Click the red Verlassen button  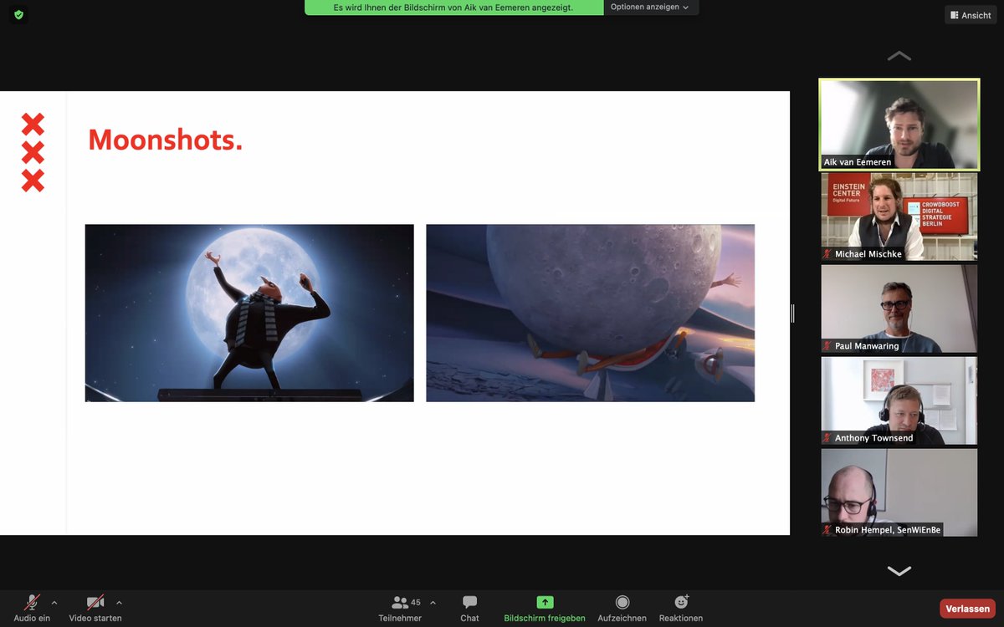tap(967, 609)
